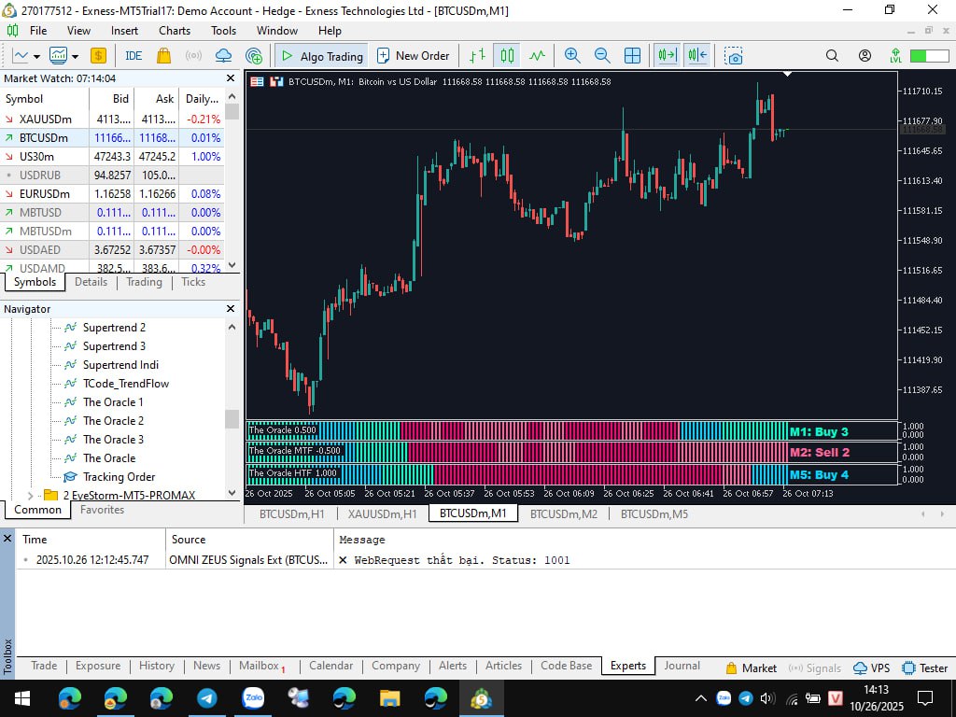Click the New Order button
Image resolution: width=956 pixels, height=717 pixels.
pyautogui.click(x=413, y=55)
